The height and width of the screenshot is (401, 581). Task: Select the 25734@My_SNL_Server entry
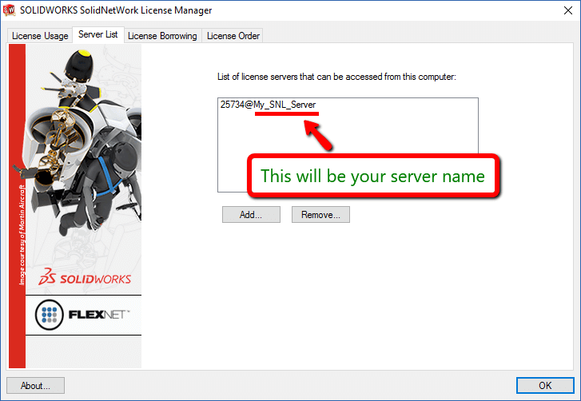[x=268, y=105]
